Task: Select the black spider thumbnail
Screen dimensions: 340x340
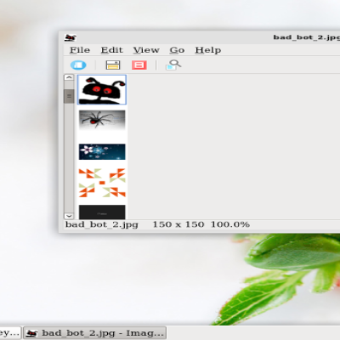Action: (x=102, y=120)
